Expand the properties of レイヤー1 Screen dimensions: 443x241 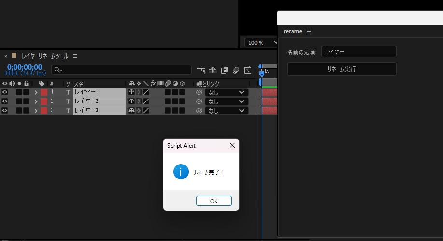36,92
